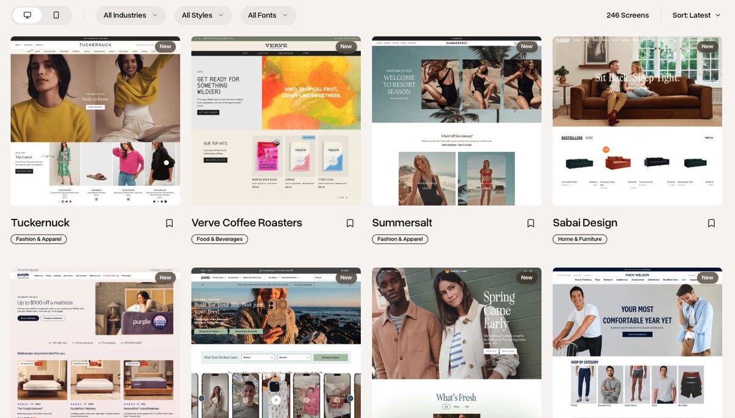
Task: Select the Food & Beverages tag
Action: pos(220,239)
